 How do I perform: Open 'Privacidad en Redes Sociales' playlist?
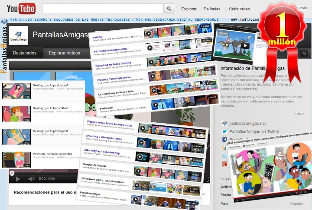pos(113,64)
